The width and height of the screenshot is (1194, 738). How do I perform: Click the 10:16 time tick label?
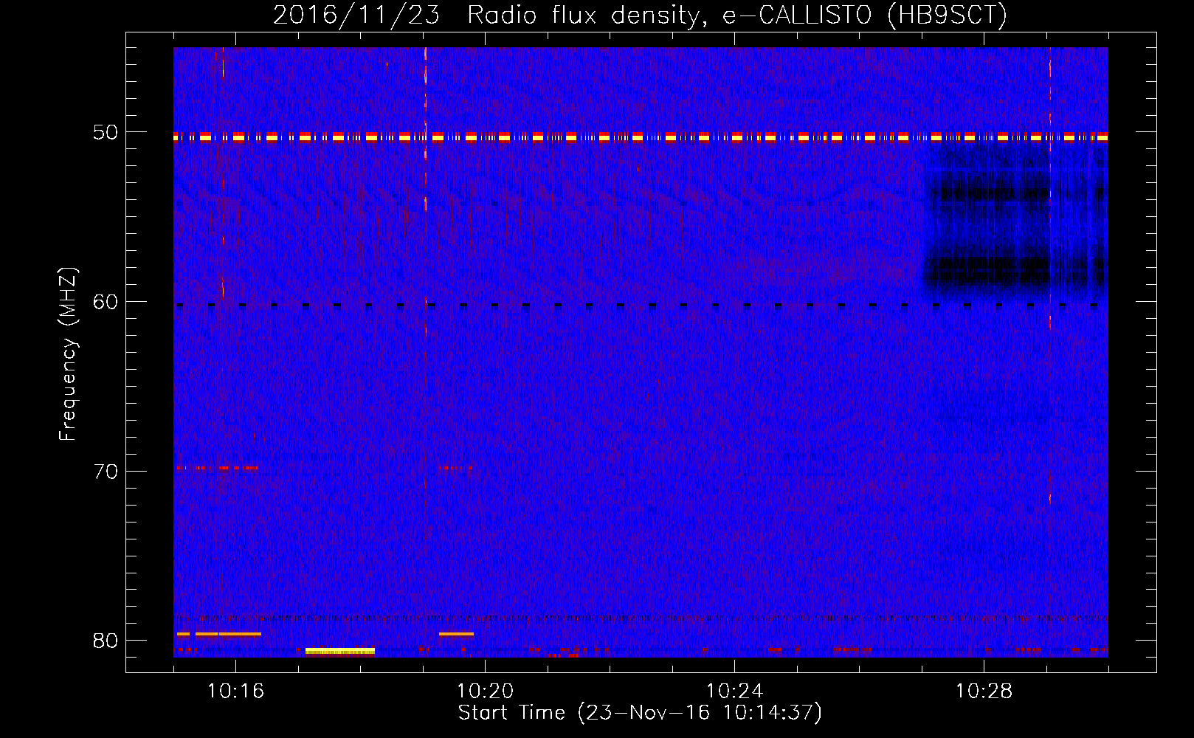tap(235, 691)
